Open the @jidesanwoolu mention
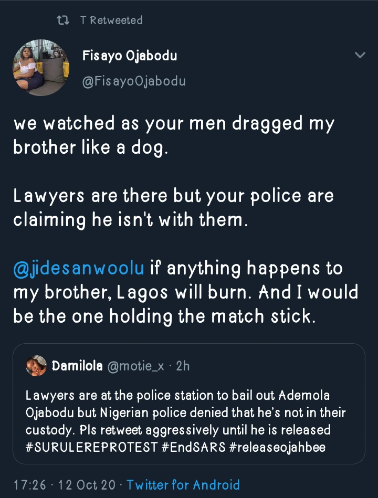Viewport: 378px width, 498px height. [x=79, y=269]
